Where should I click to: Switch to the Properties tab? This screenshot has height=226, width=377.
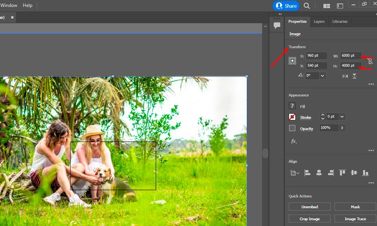(x=297, y=21)
